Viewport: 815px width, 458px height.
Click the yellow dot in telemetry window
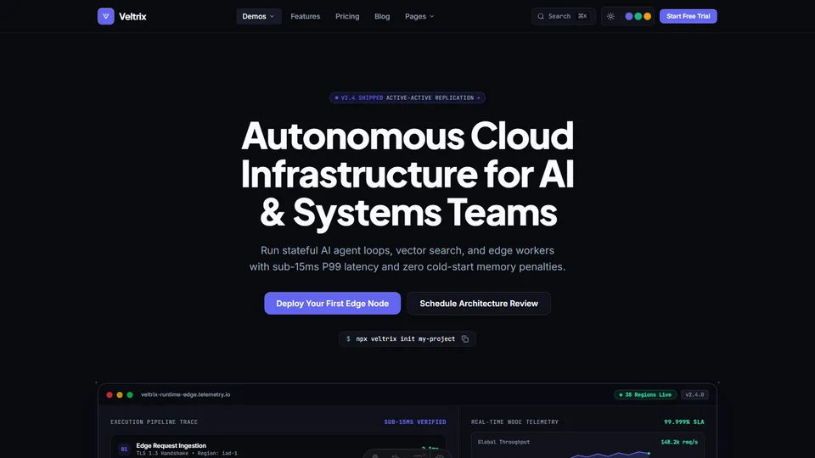point(120,394)
